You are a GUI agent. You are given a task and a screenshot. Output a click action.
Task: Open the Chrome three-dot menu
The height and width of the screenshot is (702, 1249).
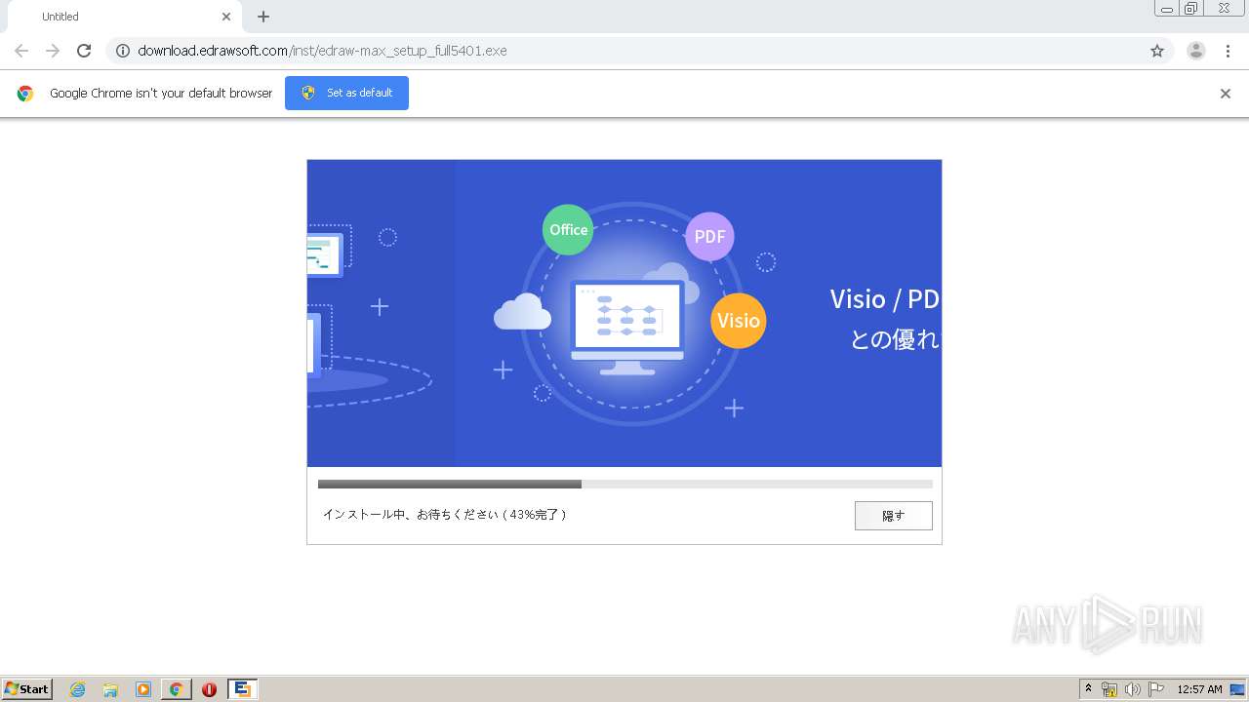click(x=1228, y=51)
